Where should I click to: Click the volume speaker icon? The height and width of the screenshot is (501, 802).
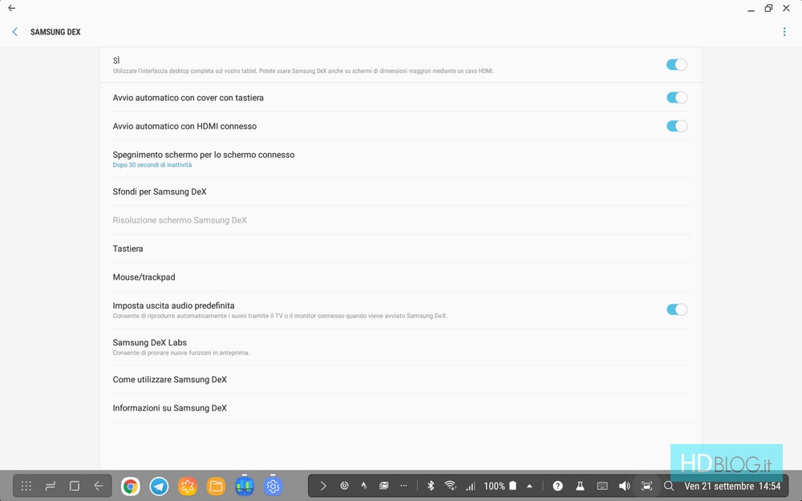click(x=624, y=486)
